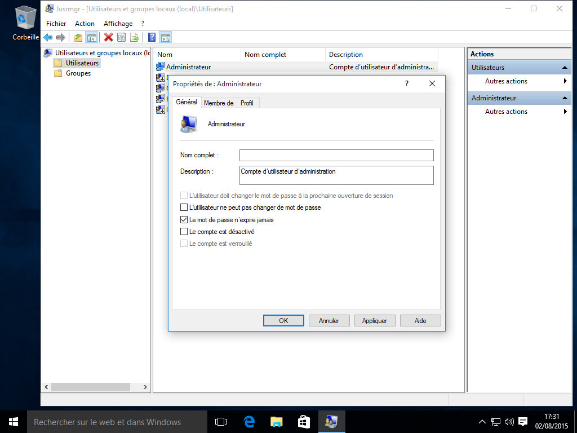Check 'Le compte est désactivé'
This screenshot has height=433, width=577.
[x=184, y=232]
